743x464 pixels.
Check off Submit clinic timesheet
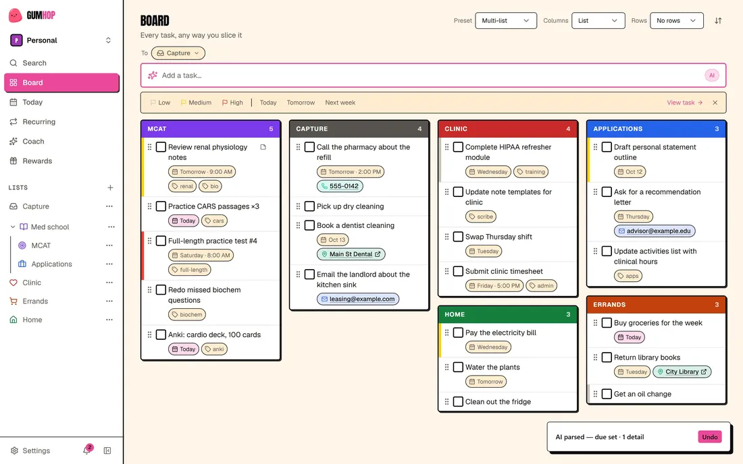pos(458,272)
